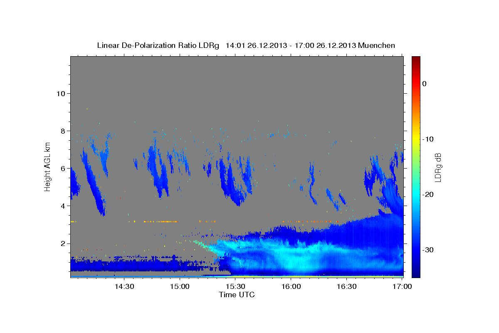Click the '16:00' time tick label

click(291, 287)
